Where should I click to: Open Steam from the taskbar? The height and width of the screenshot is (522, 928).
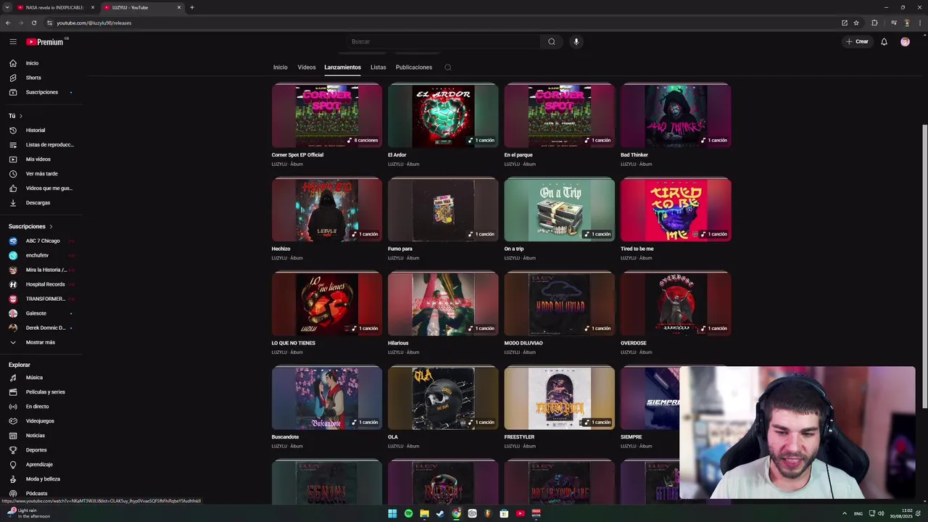(x=440, y=513)
